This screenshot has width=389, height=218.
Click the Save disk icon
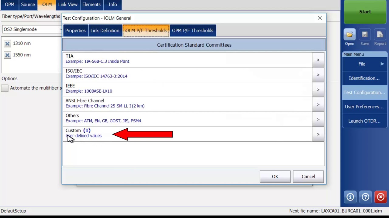[x=365, y=35]
